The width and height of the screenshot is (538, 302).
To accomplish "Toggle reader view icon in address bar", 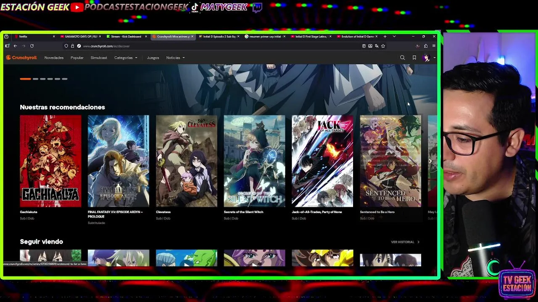I will [364, 46].
